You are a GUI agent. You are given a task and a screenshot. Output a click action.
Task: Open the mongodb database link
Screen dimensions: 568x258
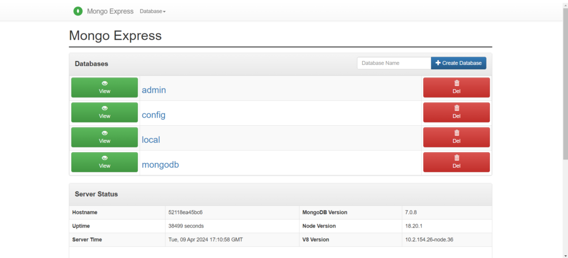point(160,164)
